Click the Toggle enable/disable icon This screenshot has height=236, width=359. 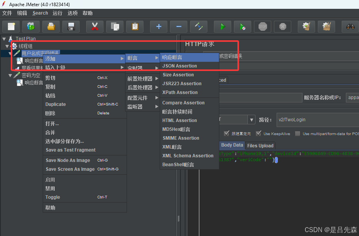199,26
